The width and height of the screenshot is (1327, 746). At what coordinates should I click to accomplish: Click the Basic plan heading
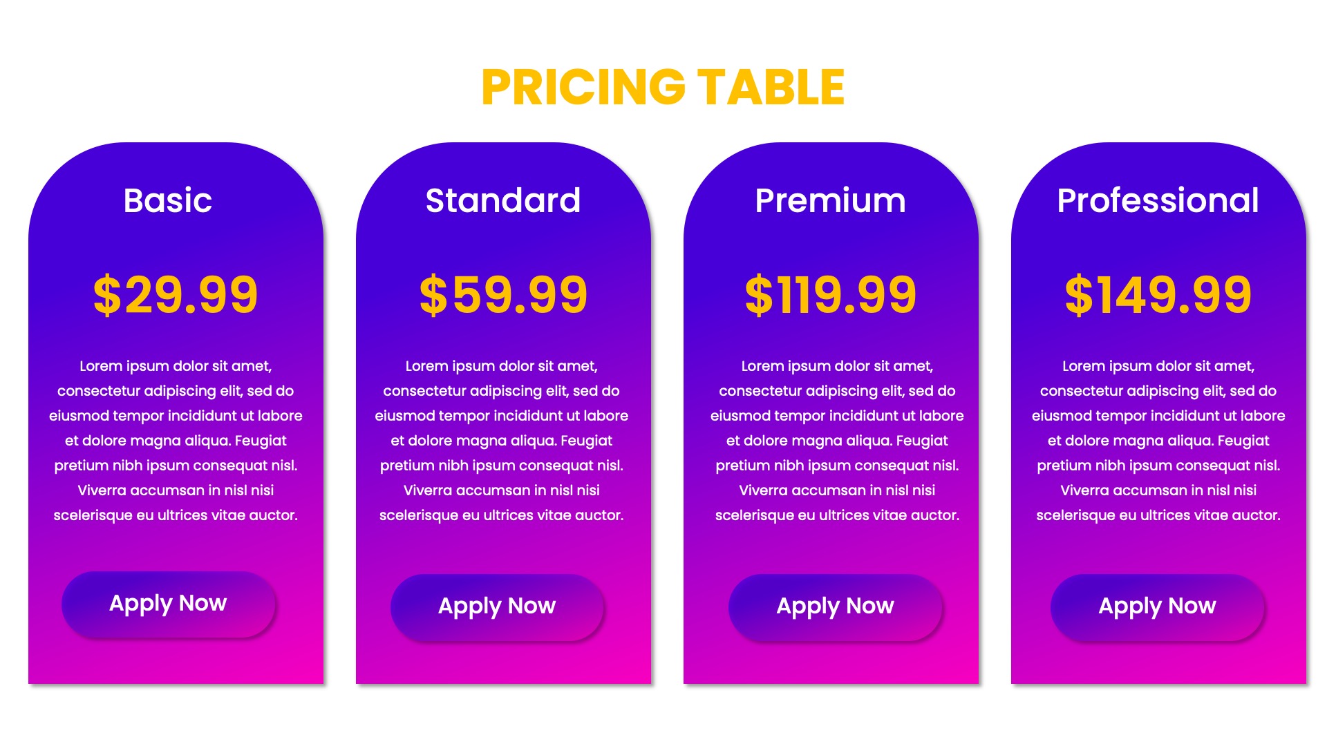click(x=167, y=201)
